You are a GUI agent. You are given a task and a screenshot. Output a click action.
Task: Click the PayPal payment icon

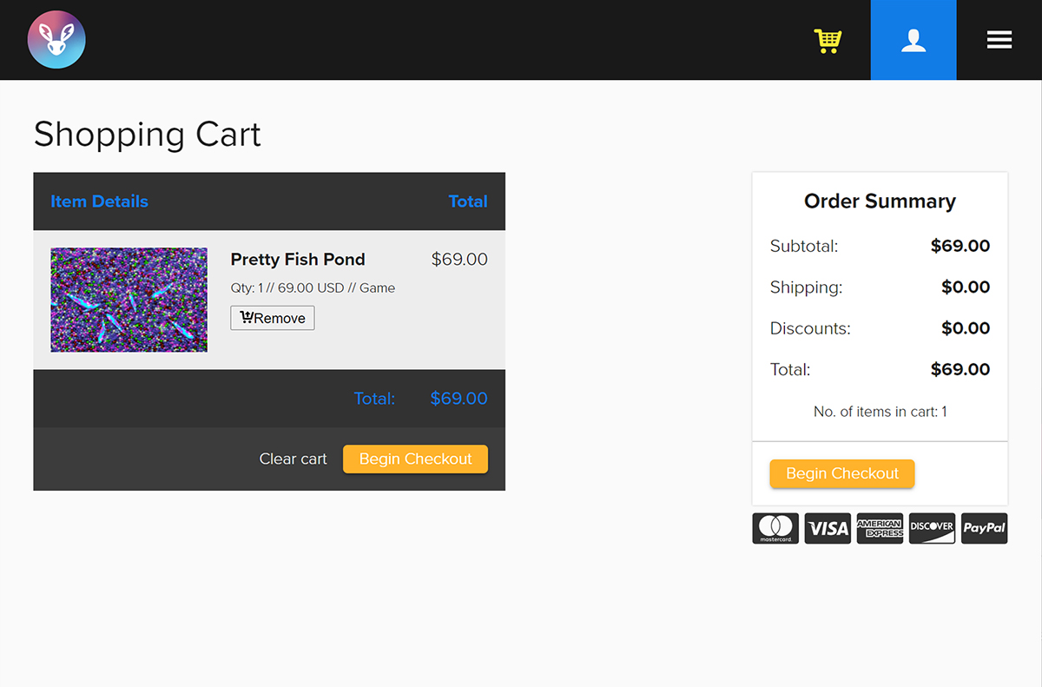[x=984, y=528]
